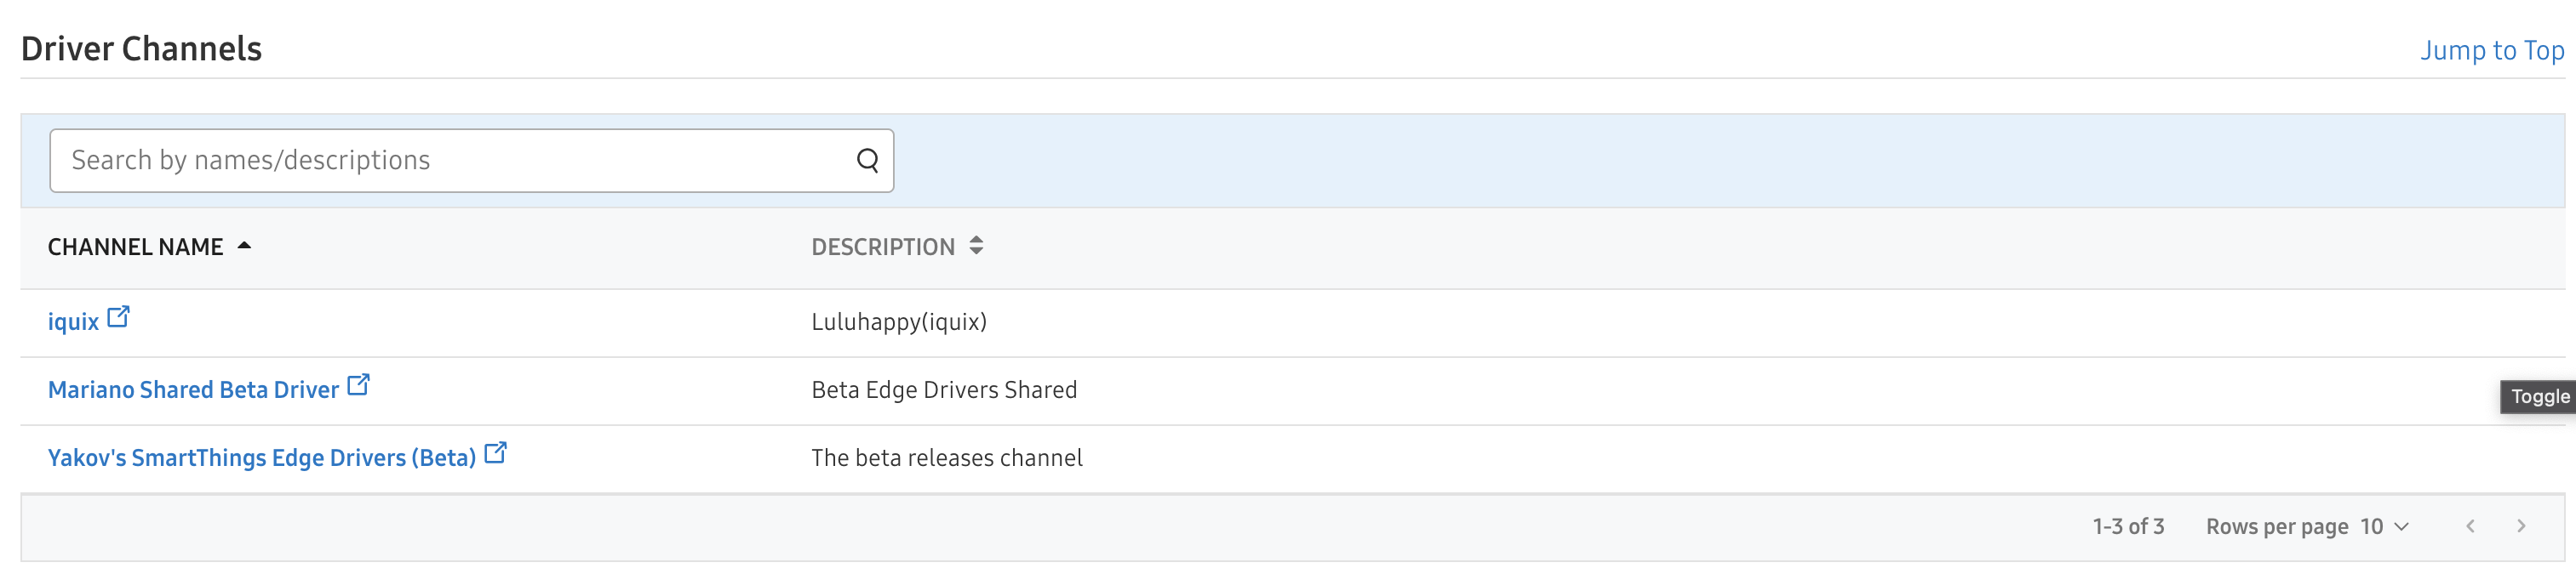Viewport: 2576px width, 568px height.
Task: Open Yakov's SmartThings Edge Drivers (Beta) channel
Action: point(261,457)
